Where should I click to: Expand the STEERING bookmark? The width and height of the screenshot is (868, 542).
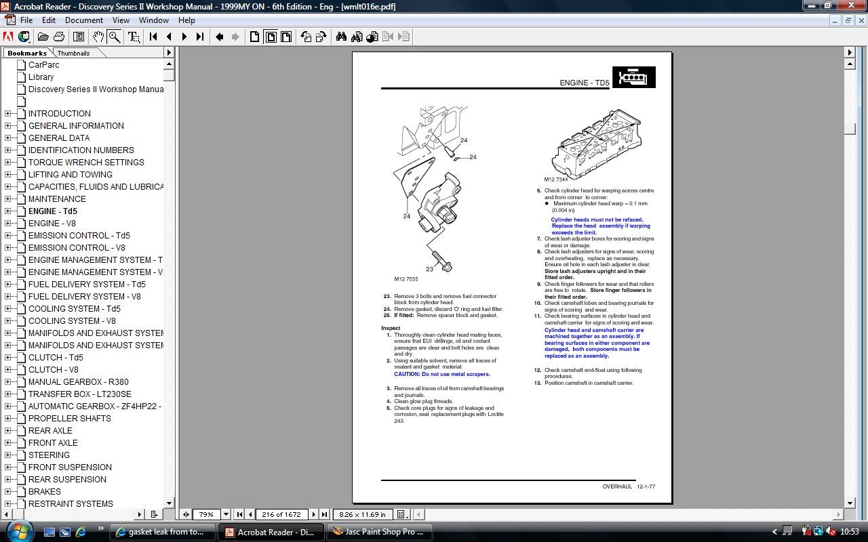point(8,455)
